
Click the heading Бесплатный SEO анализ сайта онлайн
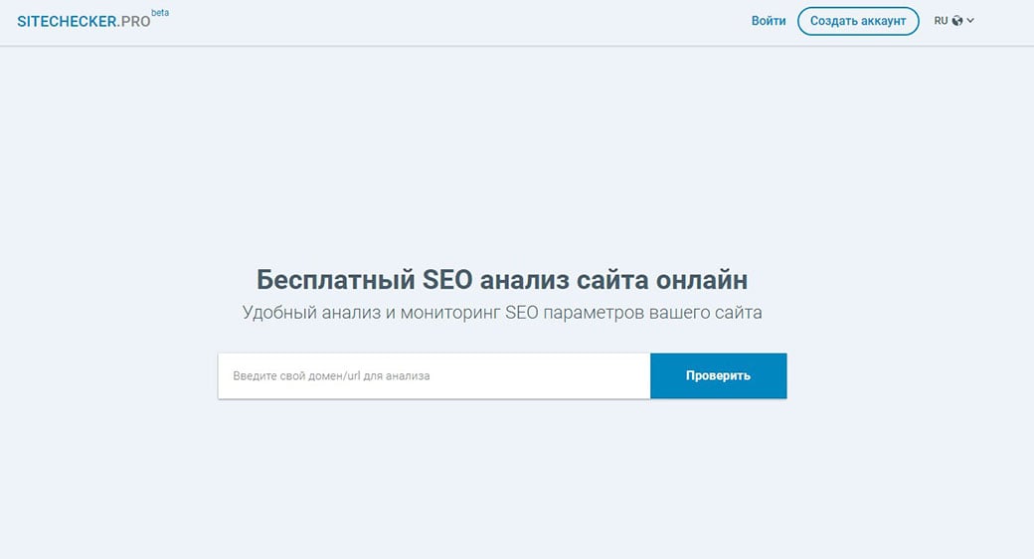point(502,278)
